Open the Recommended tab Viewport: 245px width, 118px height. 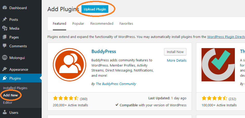click(x=102, y=24)
